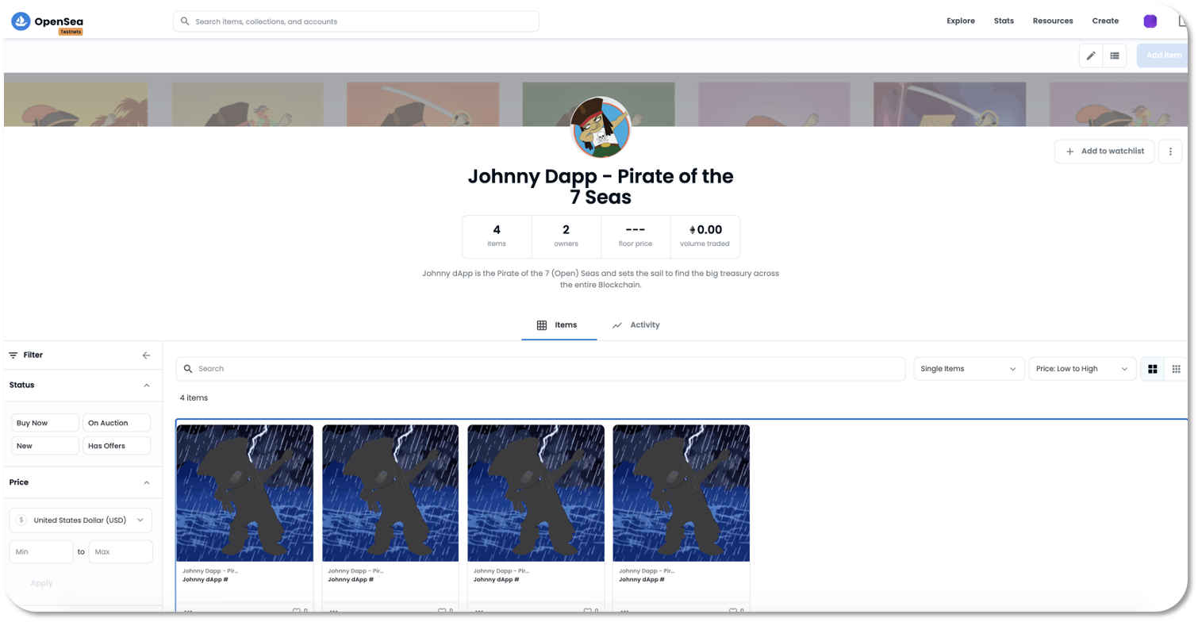Toggle the On Auction status filter
Viewport: 1198px width, 622px height.
point(117,423)
